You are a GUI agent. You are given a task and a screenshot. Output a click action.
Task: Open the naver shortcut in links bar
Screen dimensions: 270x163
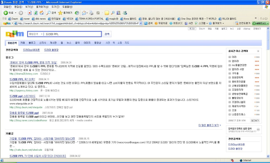coord(25,19)
